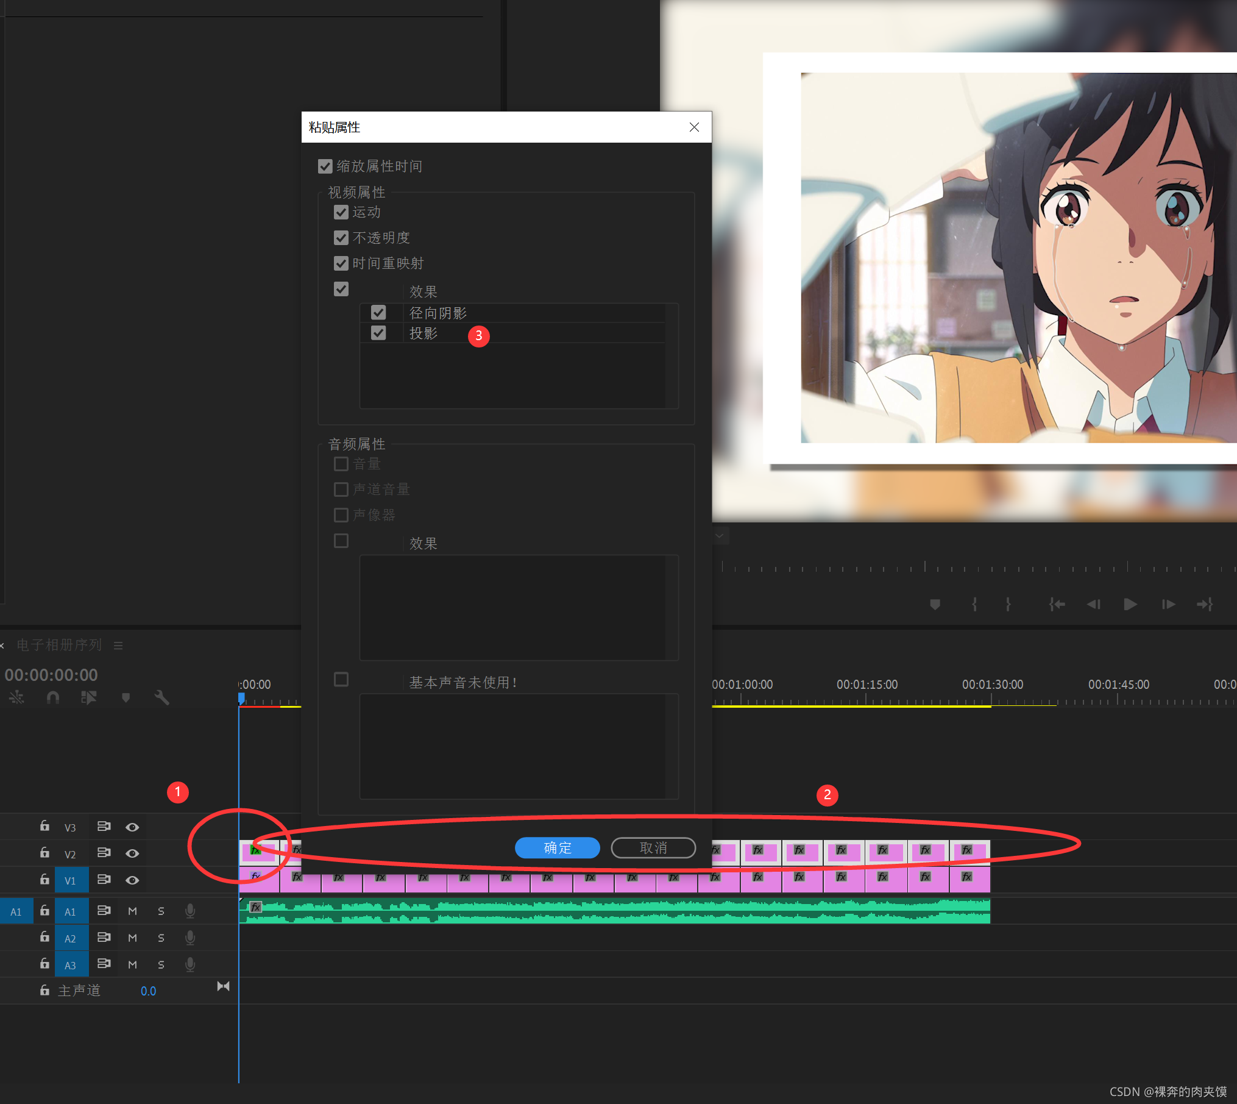Open 电子相册序列 panel menu
The image size is (1237, 1104).
tap(118, 645)
